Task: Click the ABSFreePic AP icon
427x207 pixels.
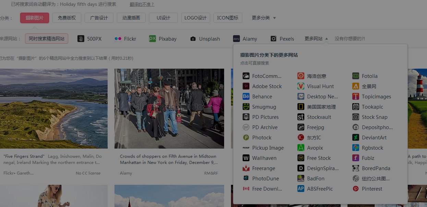Action: (301, 189)
